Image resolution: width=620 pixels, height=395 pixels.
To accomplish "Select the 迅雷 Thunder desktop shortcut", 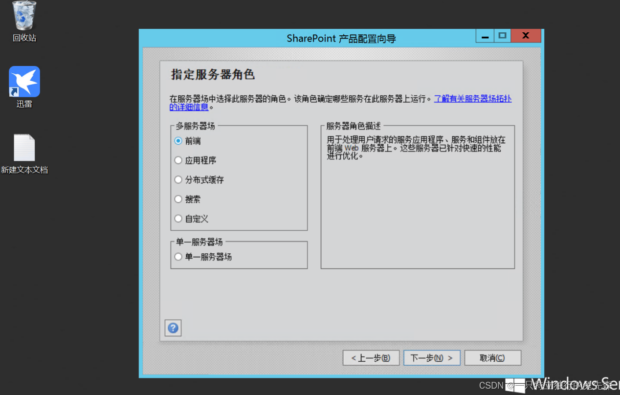I will [x=24, y=87].
